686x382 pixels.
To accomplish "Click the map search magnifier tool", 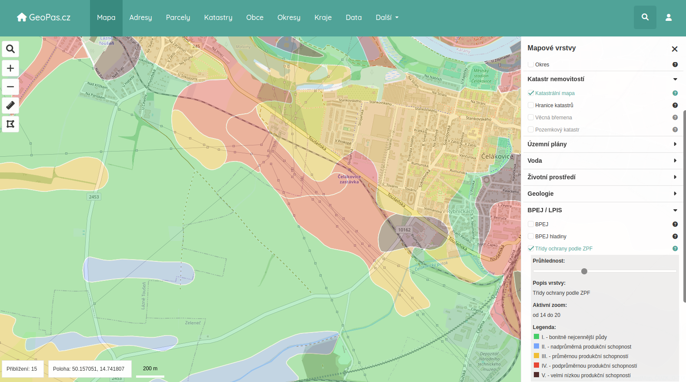I will pyautogui.click(x=10, y=49).
